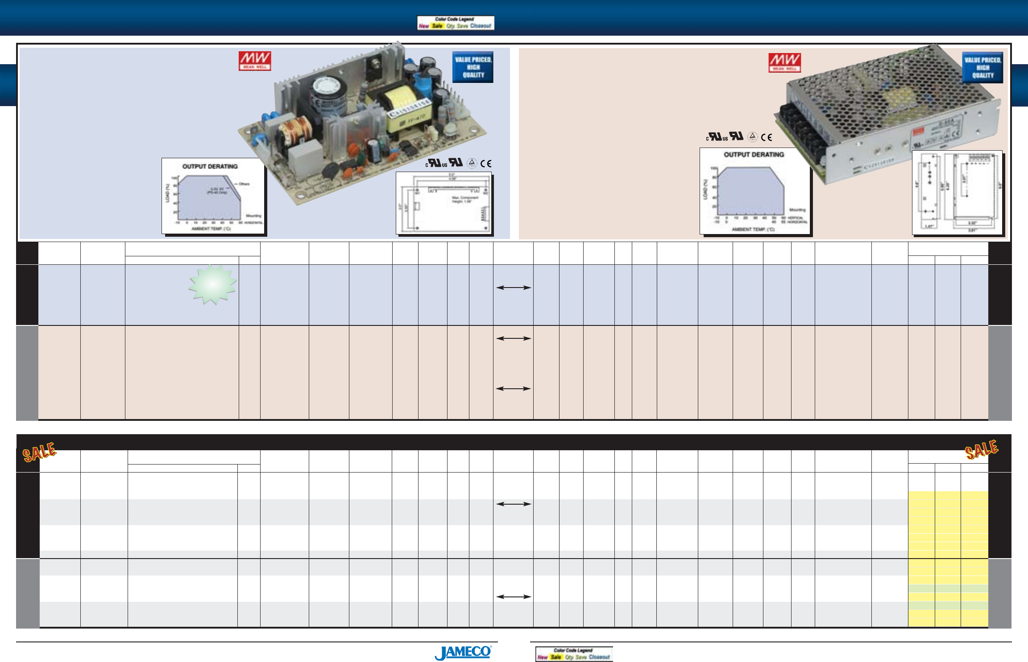
Task: Click 'Sale' in the top color legend
Action: click(x=437, y=26)
